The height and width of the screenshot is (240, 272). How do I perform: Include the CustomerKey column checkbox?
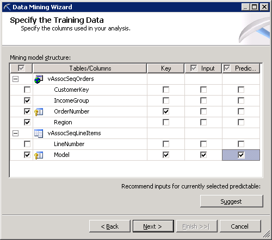27,90
